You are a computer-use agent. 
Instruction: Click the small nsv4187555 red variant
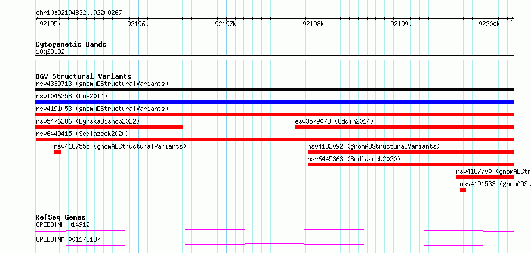[58, 152]
